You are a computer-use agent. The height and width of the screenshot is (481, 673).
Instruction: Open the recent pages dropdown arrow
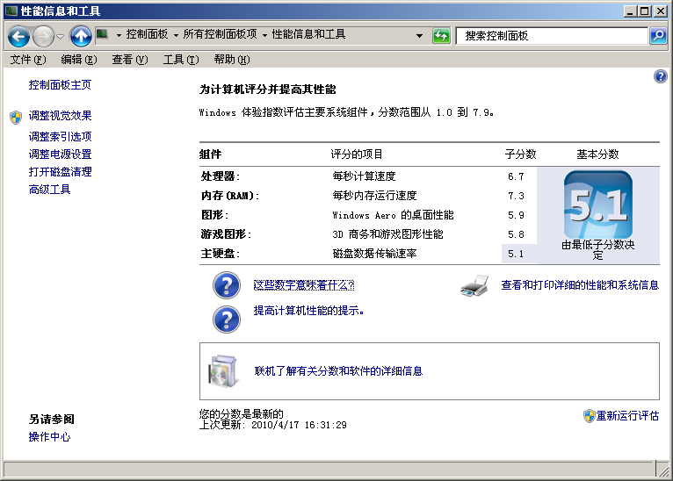tap(60, 37)
